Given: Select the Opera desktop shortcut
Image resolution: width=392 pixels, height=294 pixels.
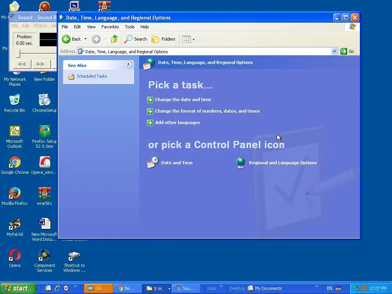Looking at the screenshot, I should coord(15,258).
